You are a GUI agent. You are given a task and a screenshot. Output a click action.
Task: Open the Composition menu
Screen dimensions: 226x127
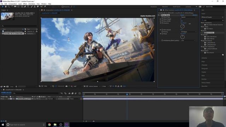tap(13, 4)
